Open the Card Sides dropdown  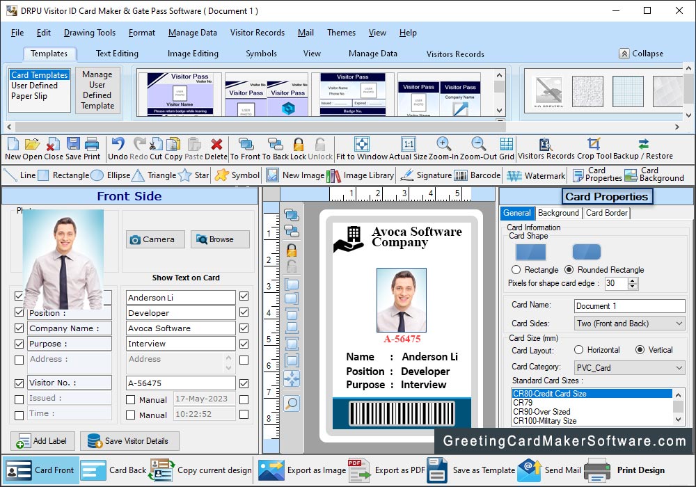point(629,324)
